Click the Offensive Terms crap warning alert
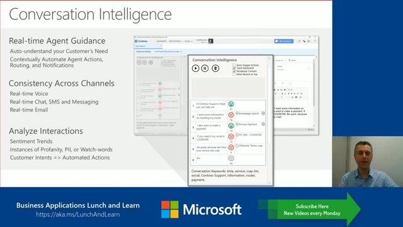This screenshot has width=403, height=227. [249, 146]
